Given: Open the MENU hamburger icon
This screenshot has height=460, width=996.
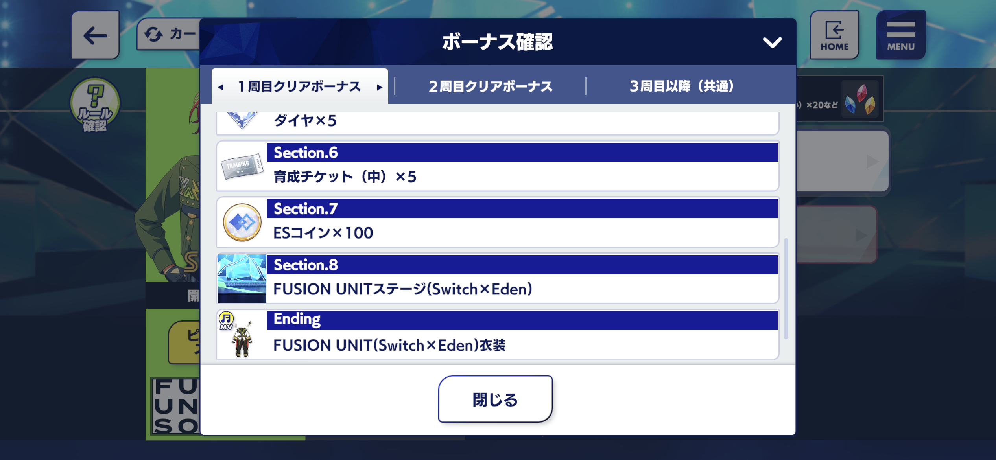Looking at the screenshot, I should pos(901,35).
